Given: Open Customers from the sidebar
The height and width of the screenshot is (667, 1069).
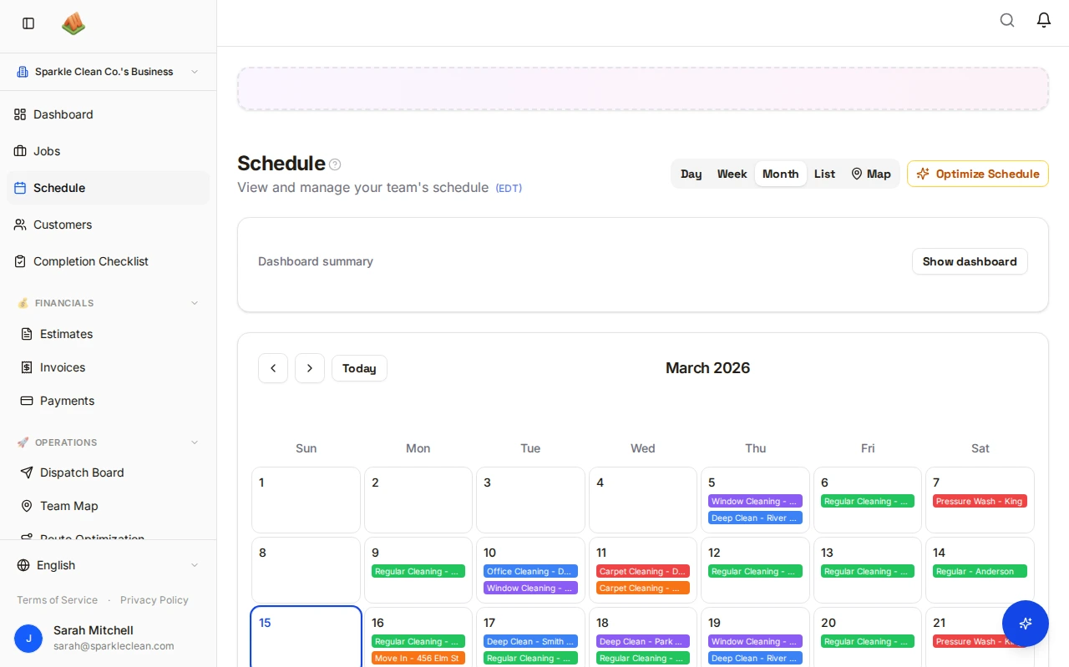Looking at the screenshot, I should pyautogui.click(x=63, y=225).
